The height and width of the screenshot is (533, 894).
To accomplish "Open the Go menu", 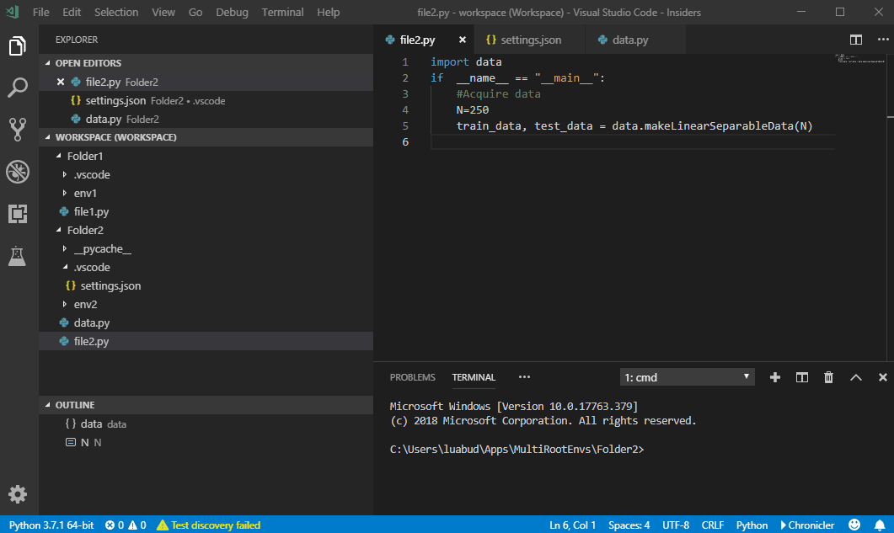I will point(195,12).
